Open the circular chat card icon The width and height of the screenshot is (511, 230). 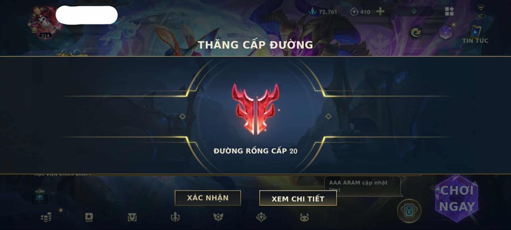click(x=409, y=211)
